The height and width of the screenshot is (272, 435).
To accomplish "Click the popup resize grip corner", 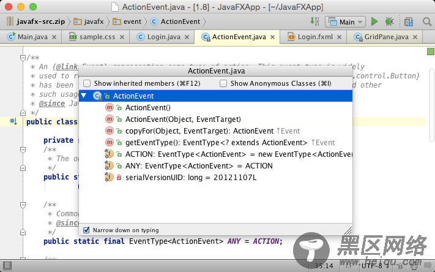I will [348, 230].
